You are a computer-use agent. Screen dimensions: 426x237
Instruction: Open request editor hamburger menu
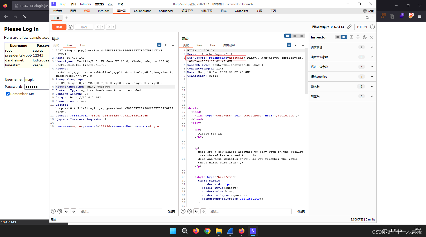coord(173,45)
